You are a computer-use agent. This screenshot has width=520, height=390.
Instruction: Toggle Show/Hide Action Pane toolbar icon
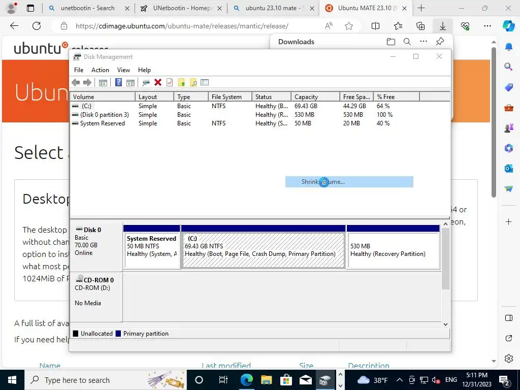(131, 83)
